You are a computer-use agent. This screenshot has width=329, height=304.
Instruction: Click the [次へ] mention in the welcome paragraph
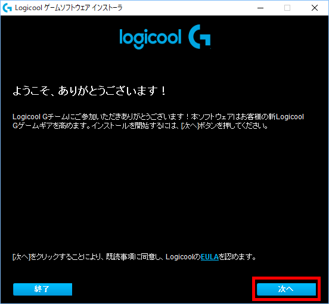[190, 126]
